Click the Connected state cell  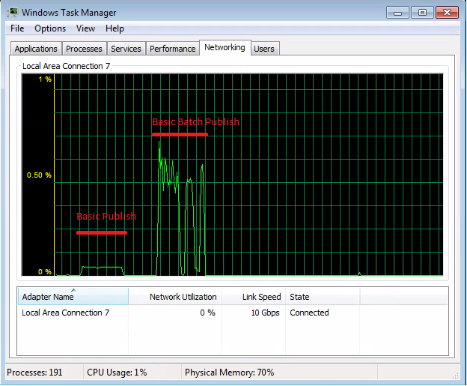309,313
